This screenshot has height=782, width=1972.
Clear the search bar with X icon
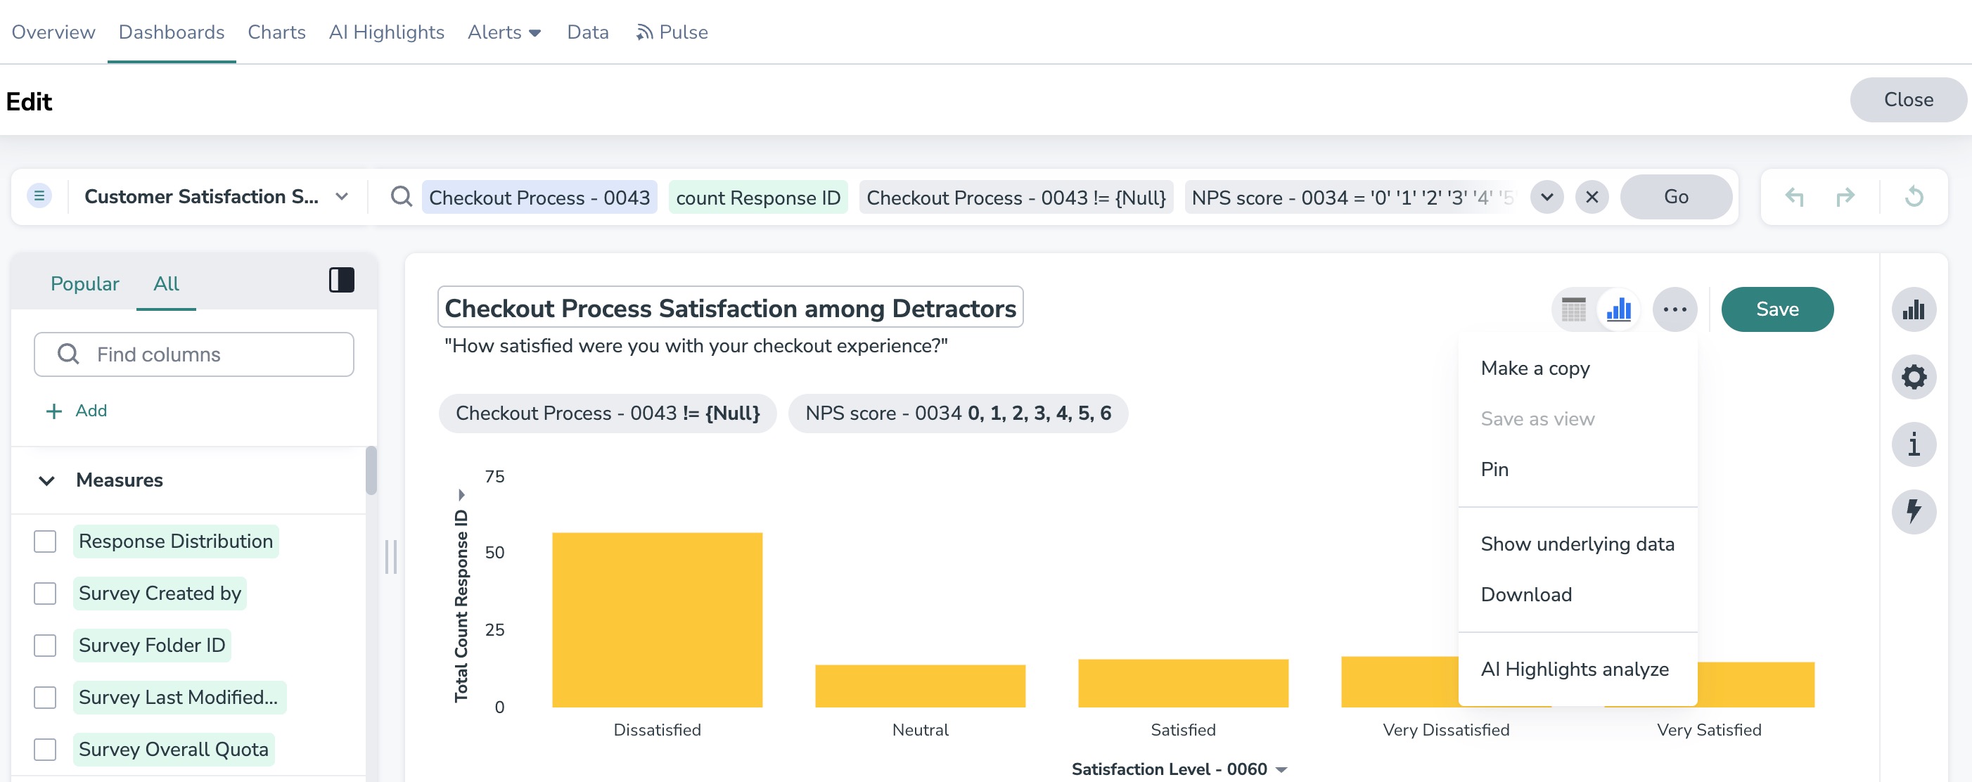(1592, 198)
